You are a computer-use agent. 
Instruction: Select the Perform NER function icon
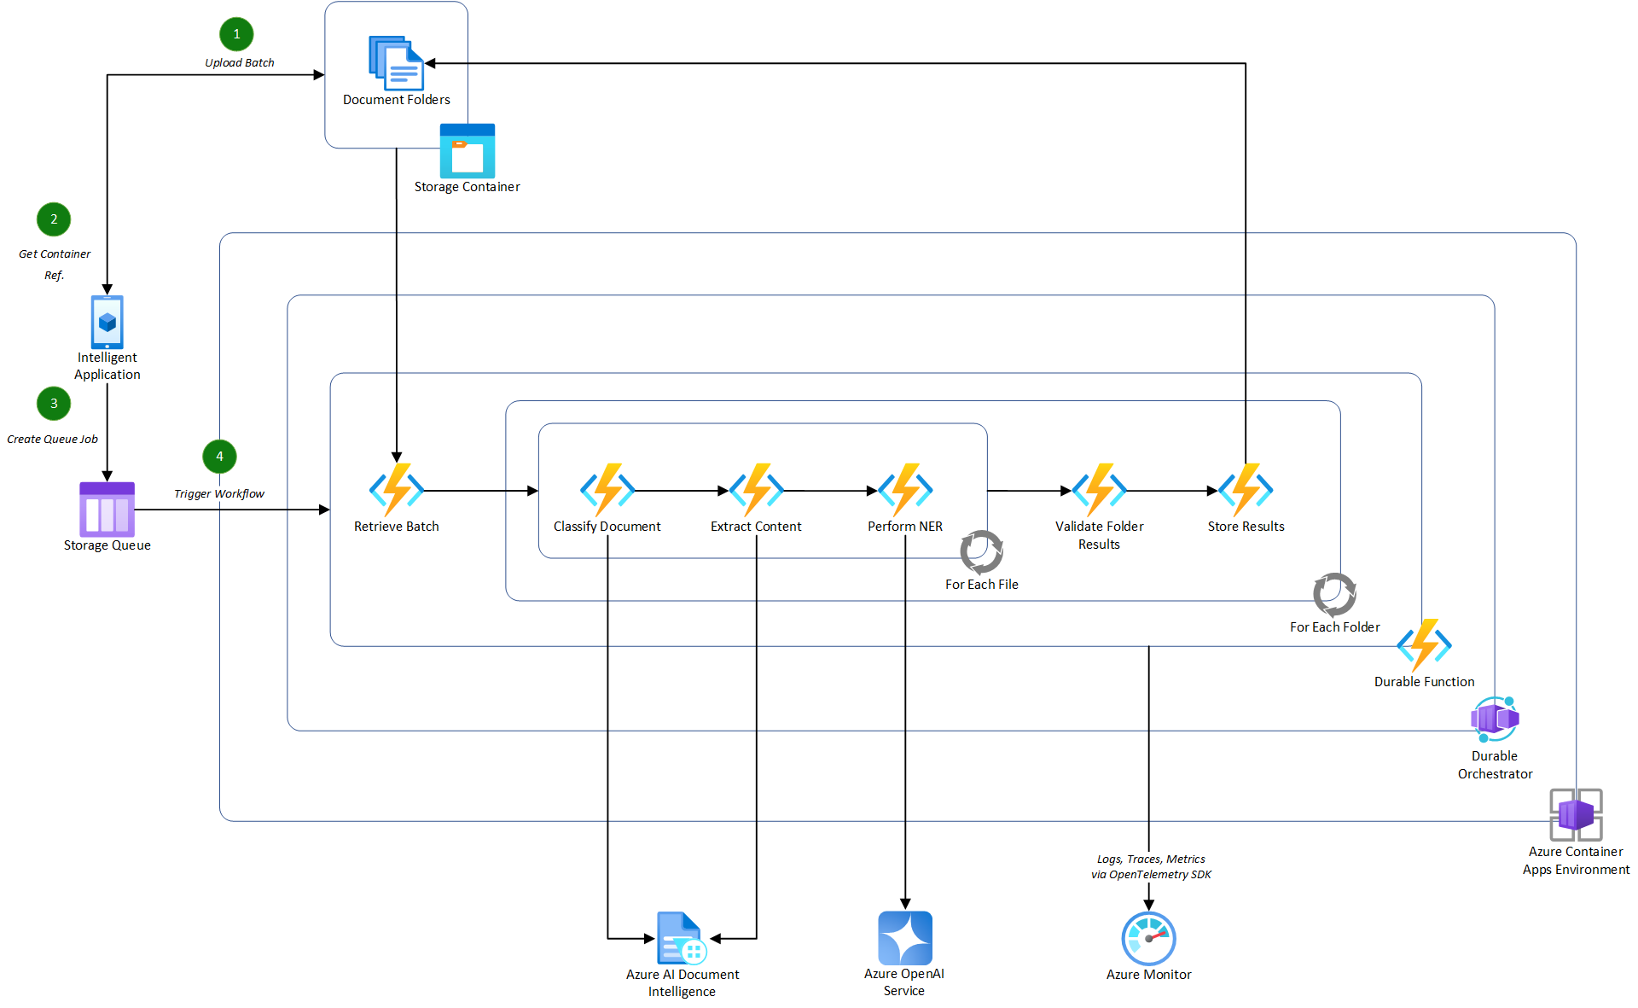point(905,490)
